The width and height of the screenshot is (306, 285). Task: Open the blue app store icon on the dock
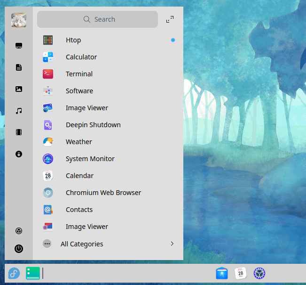(222, 273)
